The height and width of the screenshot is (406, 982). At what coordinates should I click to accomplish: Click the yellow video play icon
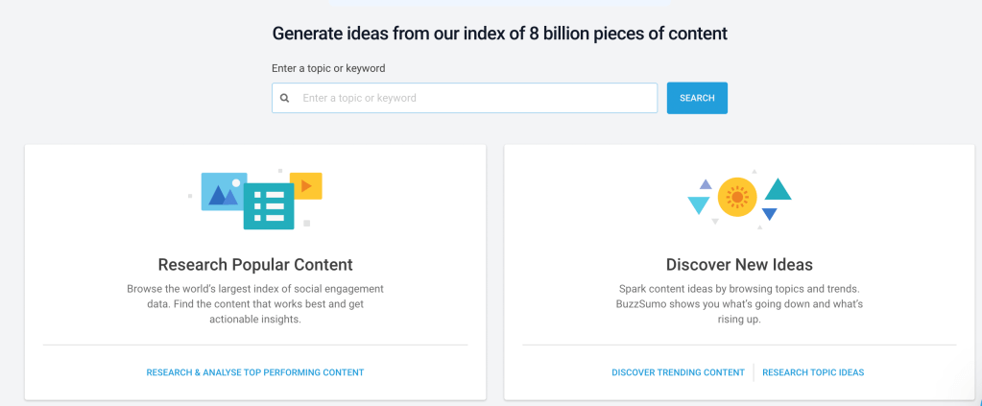click(306, 186)
